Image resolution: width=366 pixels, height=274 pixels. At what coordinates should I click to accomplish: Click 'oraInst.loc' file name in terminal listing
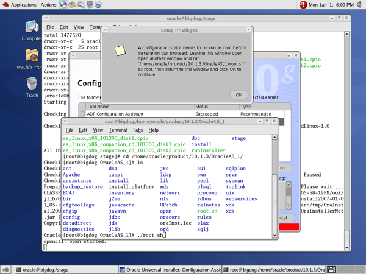176,223
